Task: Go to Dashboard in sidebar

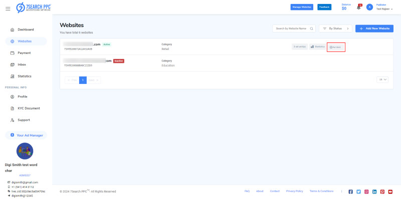Action: pyautogui.click(x=26, y=29)
